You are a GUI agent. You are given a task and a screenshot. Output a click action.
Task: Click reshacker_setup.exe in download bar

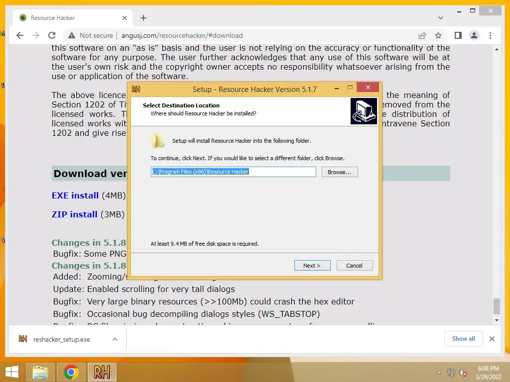pos(61,339)
